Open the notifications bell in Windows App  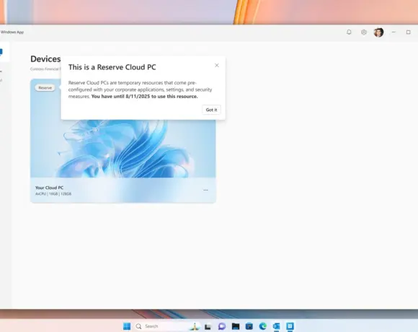tap(349, 32)
